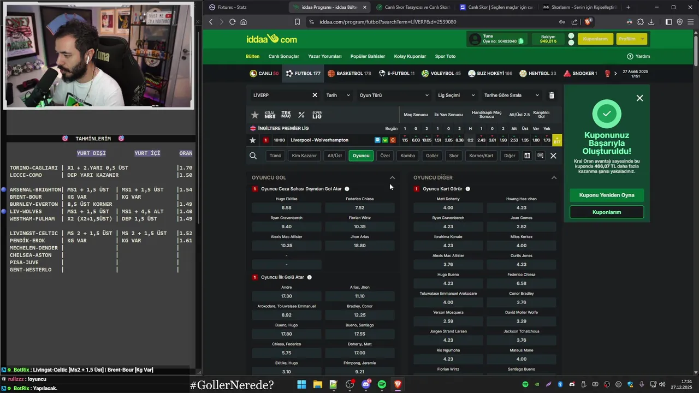Click the blue live chat icon on match row
The image size is (699, 393).
pyautogui.click(x=377, y=140)
